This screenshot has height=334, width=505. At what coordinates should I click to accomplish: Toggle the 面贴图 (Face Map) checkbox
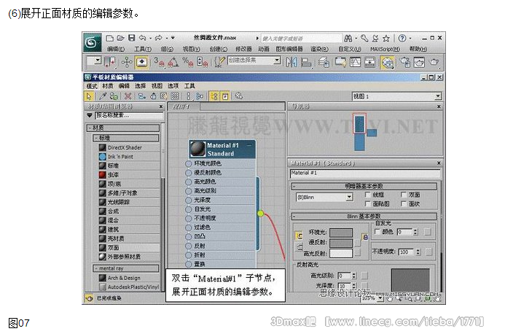pos(367,203)
